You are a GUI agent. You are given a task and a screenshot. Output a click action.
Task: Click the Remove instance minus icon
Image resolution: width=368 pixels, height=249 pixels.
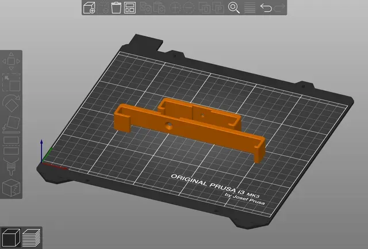pos(189,7)
